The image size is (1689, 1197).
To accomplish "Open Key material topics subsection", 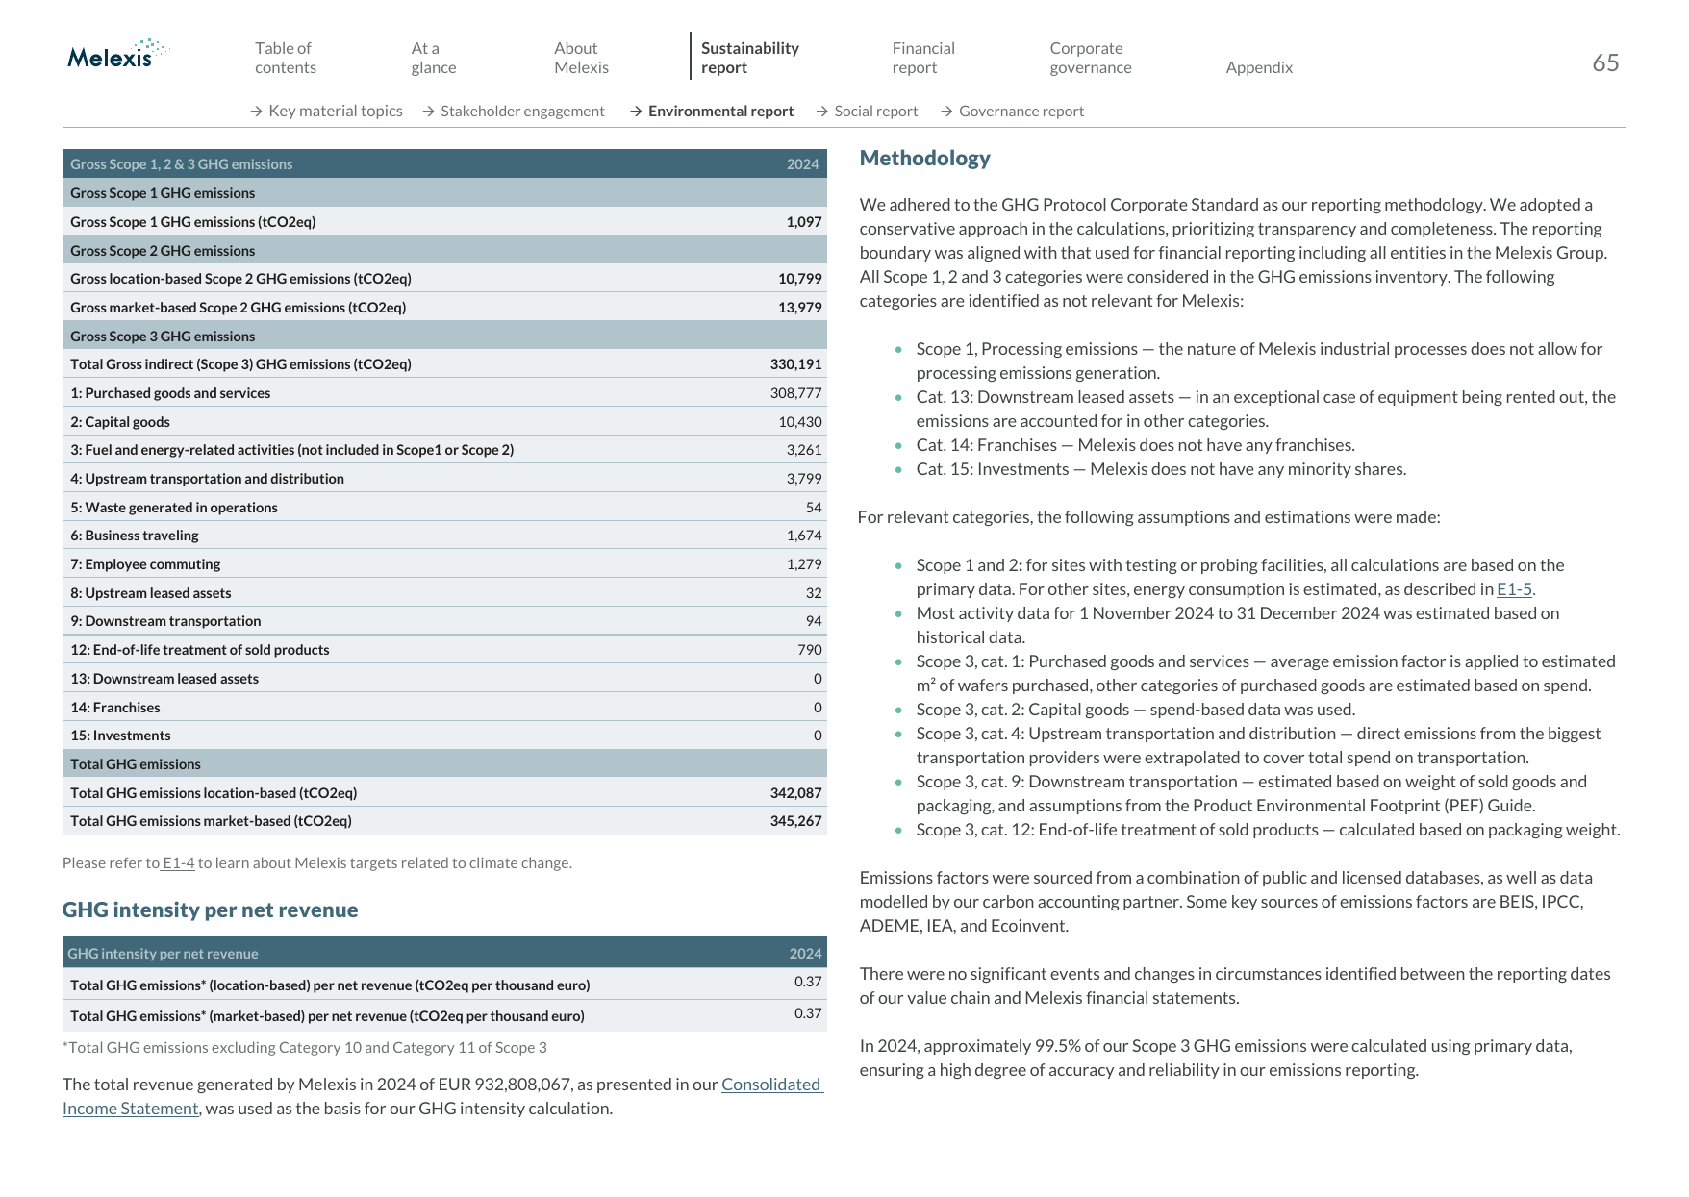I will click(x=336, y=111).
